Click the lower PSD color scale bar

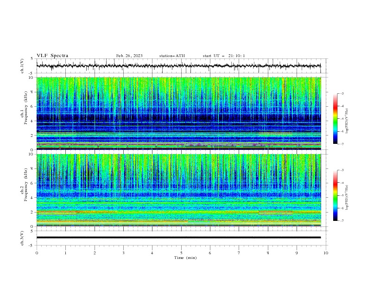335,195
